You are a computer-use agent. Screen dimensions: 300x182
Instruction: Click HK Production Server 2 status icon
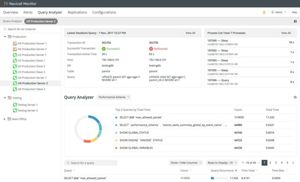[15, 49]
